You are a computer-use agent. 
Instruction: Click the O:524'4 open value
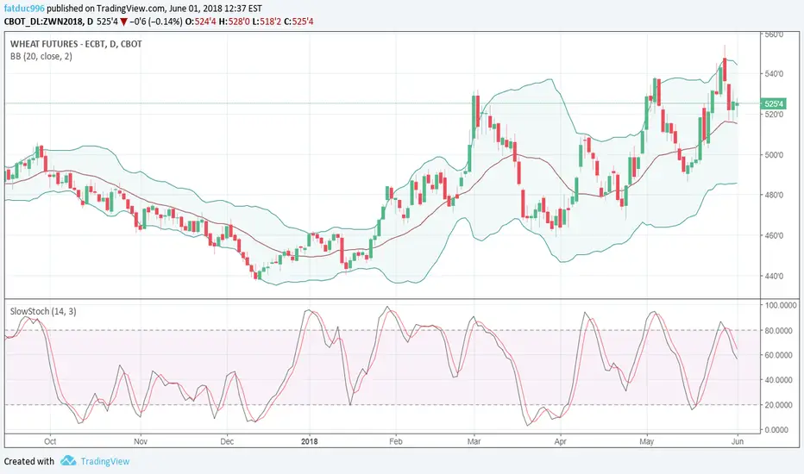200,22
